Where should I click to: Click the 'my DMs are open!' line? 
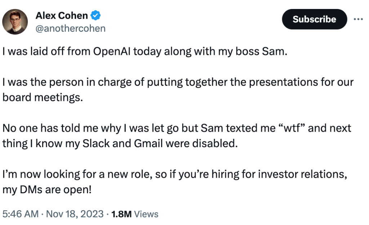click(x=47, y=189)
